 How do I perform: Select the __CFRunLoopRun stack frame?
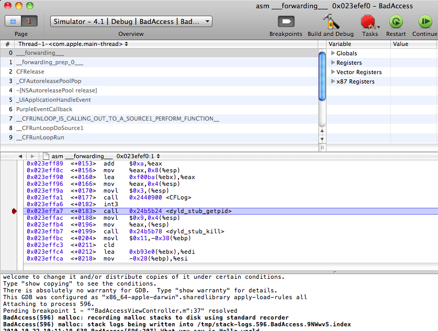pos(159,137)
